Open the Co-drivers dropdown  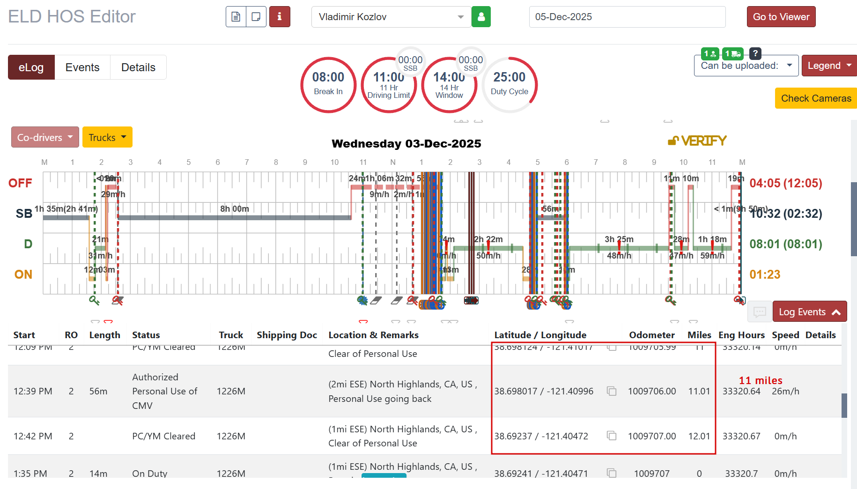(x=45, y=137)
